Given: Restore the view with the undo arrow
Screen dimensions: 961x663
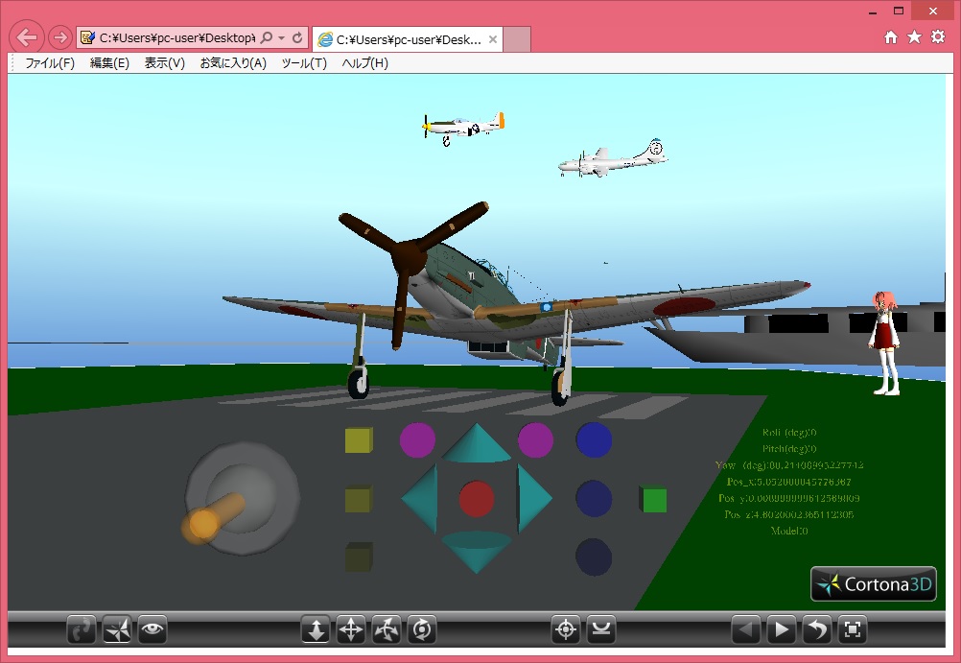Looking at the screenshot, I should tap(817, 630).
